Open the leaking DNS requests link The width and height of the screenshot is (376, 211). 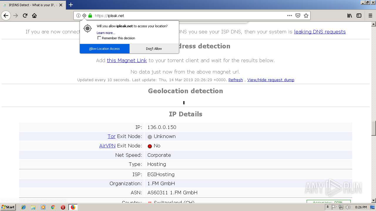tap(320, 32)
